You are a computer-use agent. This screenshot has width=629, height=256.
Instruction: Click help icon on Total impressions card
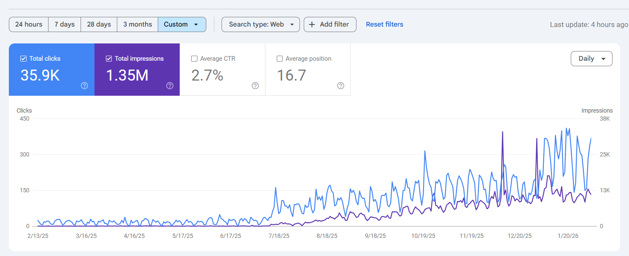170,86
